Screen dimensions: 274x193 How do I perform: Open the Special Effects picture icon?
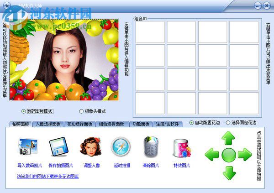click(x=182, y=148)
